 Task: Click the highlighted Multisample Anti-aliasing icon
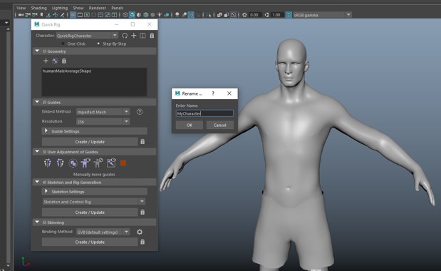coord(191,15)
